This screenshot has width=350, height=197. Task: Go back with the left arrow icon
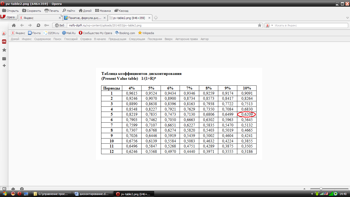[22, 25]
